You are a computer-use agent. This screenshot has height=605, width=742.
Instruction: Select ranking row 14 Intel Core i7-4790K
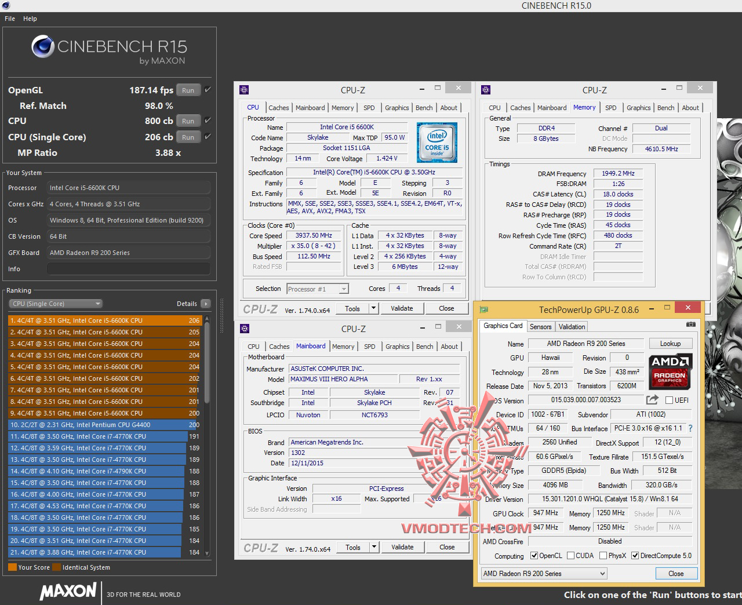(104, 471)
